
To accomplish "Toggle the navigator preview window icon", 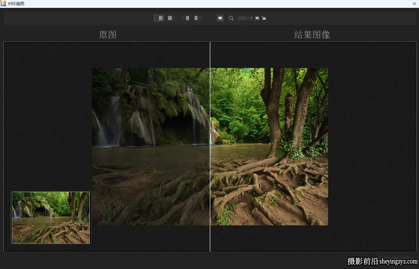I will pyautogui.click(x=220, y=18).
